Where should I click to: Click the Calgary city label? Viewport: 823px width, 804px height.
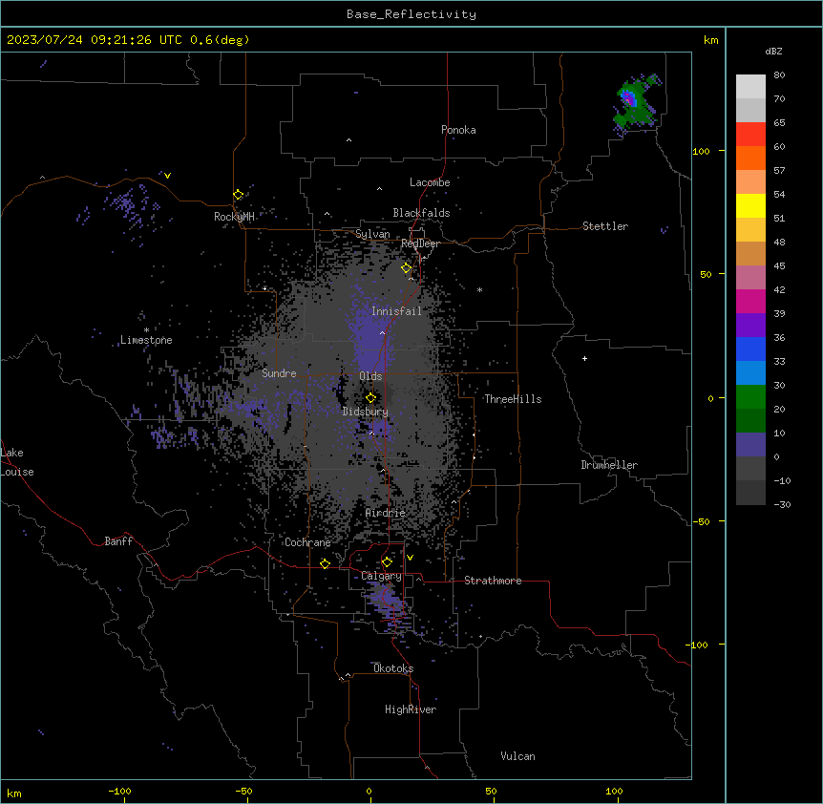[381, 576]
